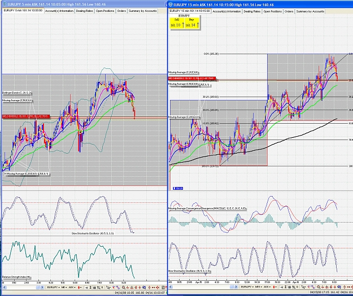Click the scroll-to-end arrow icon in the 5 min toolbar
The height and width of the screenshot is (296, 353).
[x=86, y=287]
